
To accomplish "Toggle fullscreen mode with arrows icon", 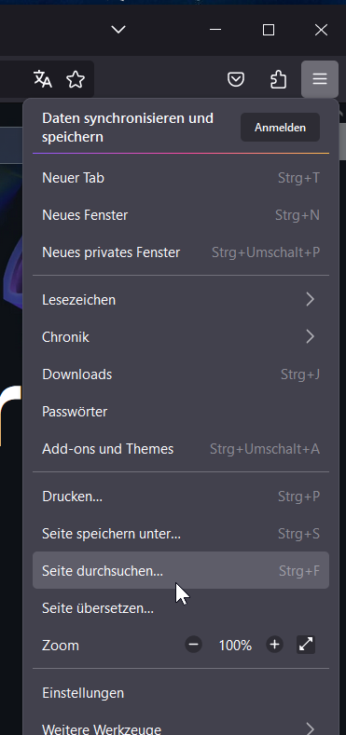I will pos(306,645).
